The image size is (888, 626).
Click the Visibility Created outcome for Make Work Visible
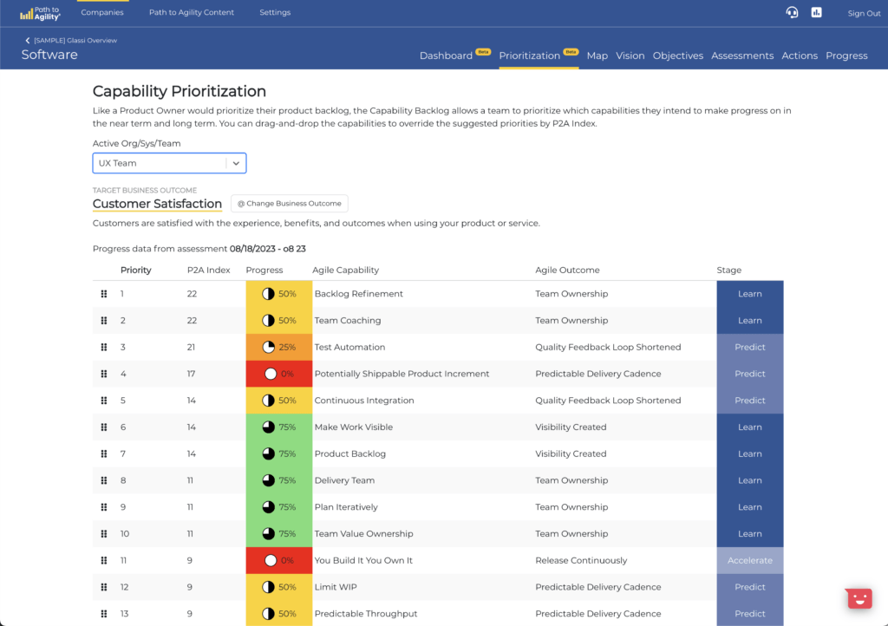(571, 427)
